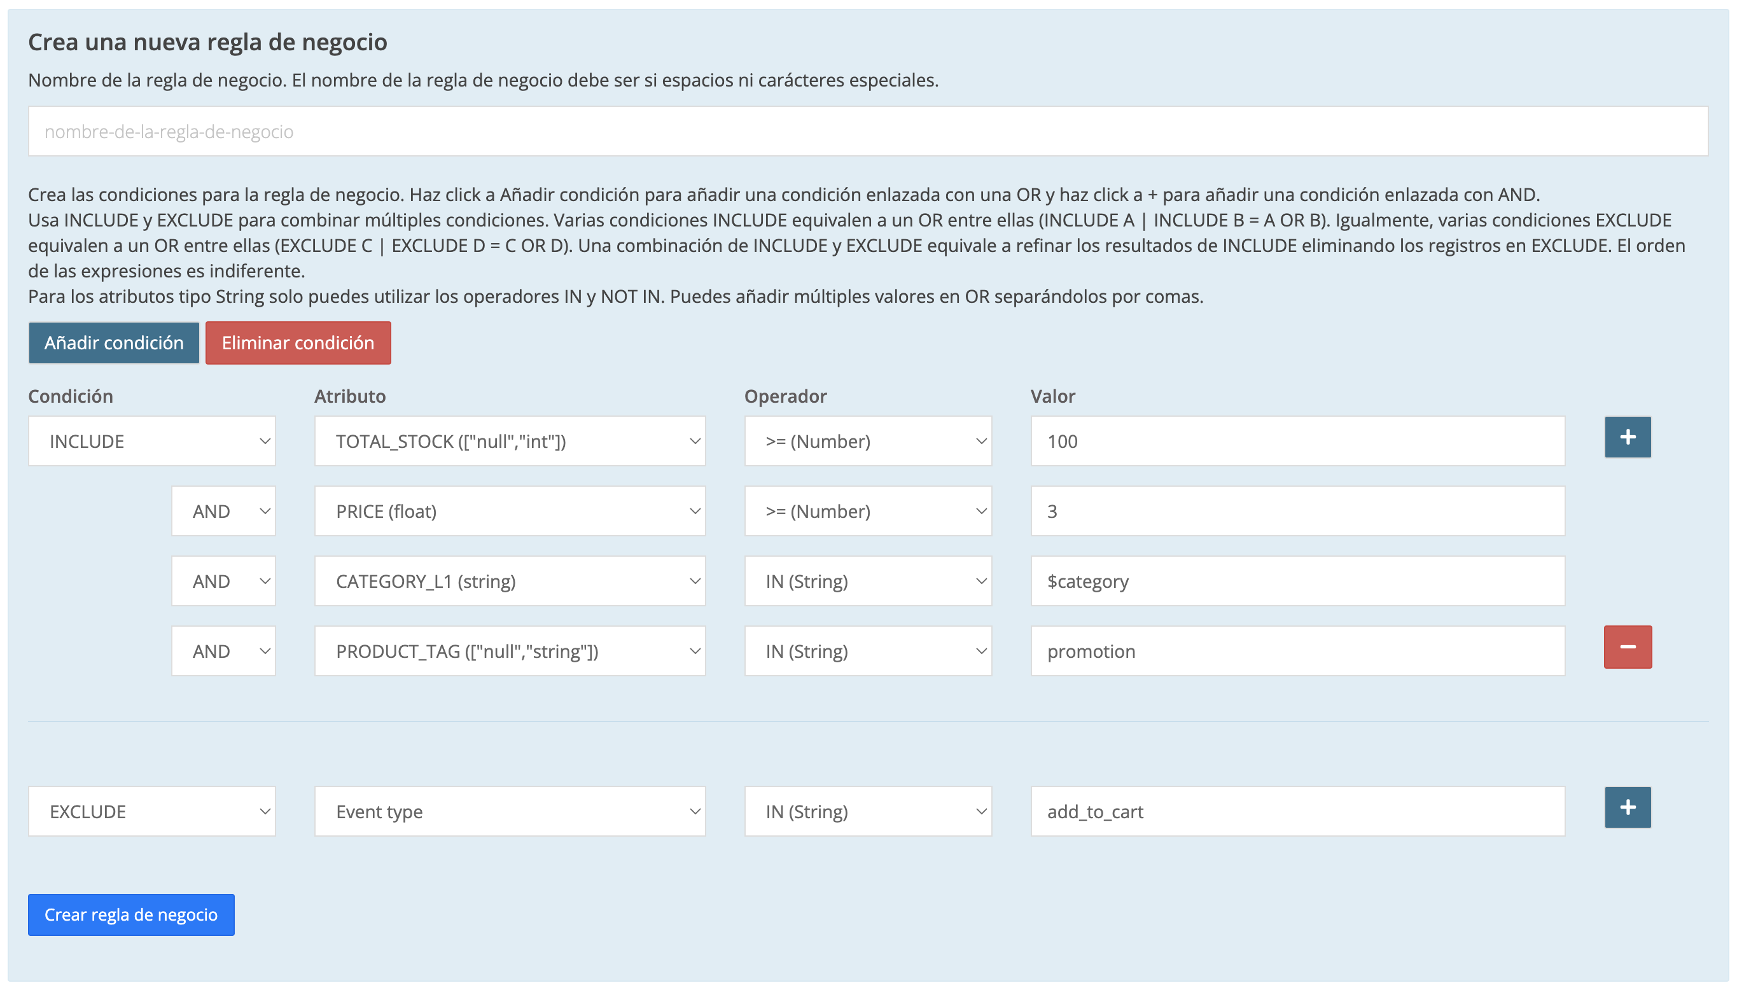The image size is (1737, 990).
Task: Focus the business rule name input field
Action: coord(867,131)
